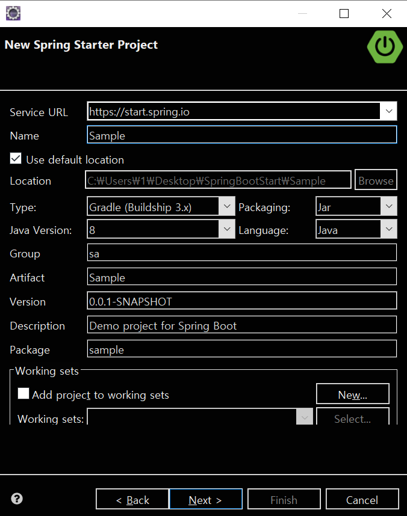Click the Eclipse application icon in title bar
This screenshot has width=407, height=516.
pos(13,13)
